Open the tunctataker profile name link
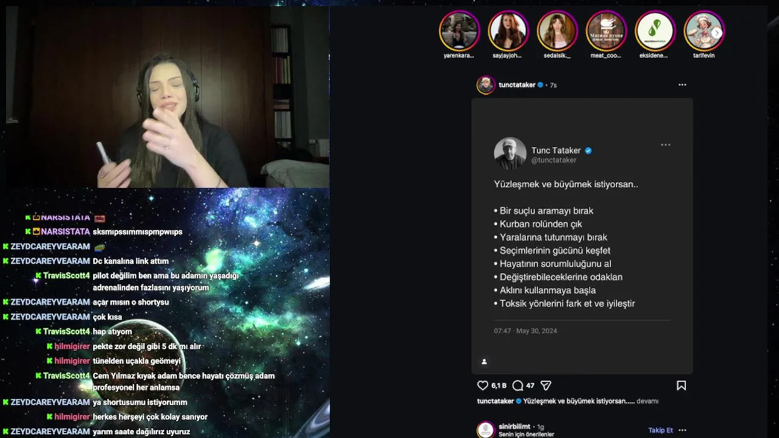This screenshot has height=438, width=779. click(517, 85)
